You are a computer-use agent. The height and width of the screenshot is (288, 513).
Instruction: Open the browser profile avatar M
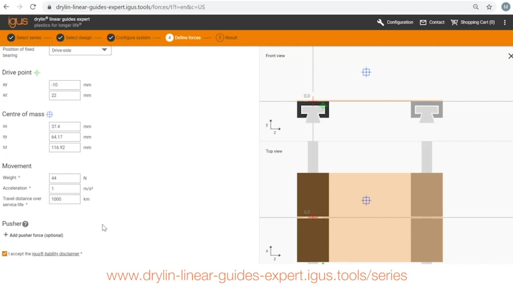click(x=506, y=7)
